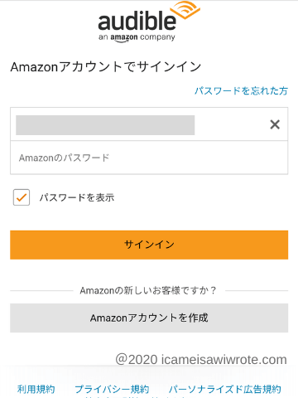Click the orange サインイン button
Screen dimensions: 298x398
(149, 245)
